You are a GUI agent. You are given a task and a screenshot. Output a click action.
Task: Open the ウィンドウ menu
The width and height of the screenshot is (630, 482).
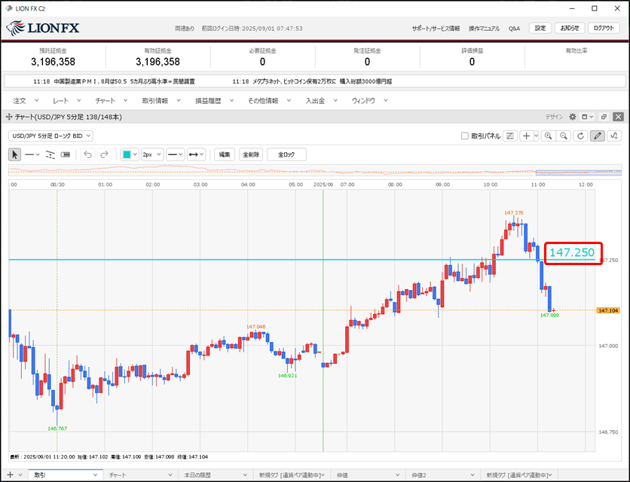(x=370, y=101)
